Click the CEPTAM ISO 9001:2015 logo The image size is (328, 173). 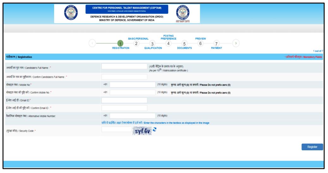[183, 14]
